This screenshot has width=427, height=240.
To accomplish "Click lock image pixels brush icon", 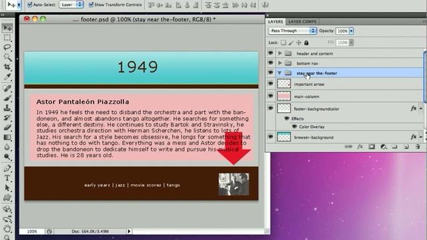I will point(291,43).
